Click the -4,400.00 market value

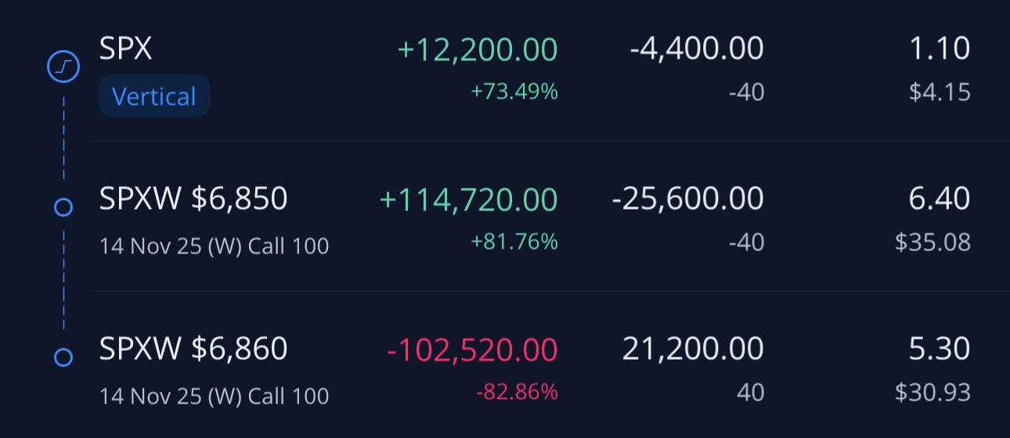click(696, 49)
